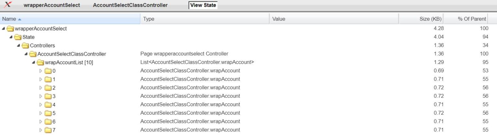Viewport: 497px width, 135px height.
Task: Click the wrapperAccountSelect root folder icon
Action: click(x=10, y=29)
